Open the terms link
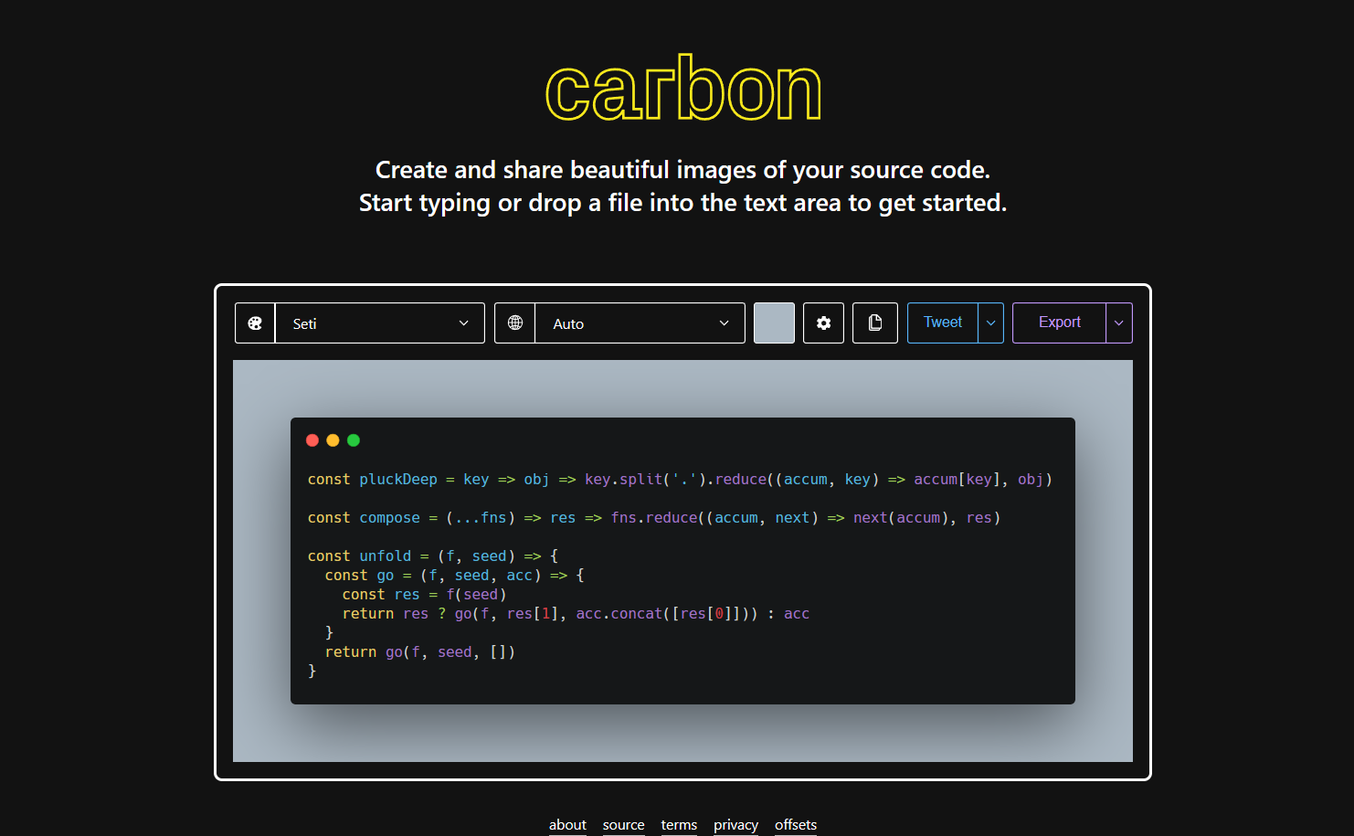Viewport: 1354px width, 836px height. (x=679, y=825)
